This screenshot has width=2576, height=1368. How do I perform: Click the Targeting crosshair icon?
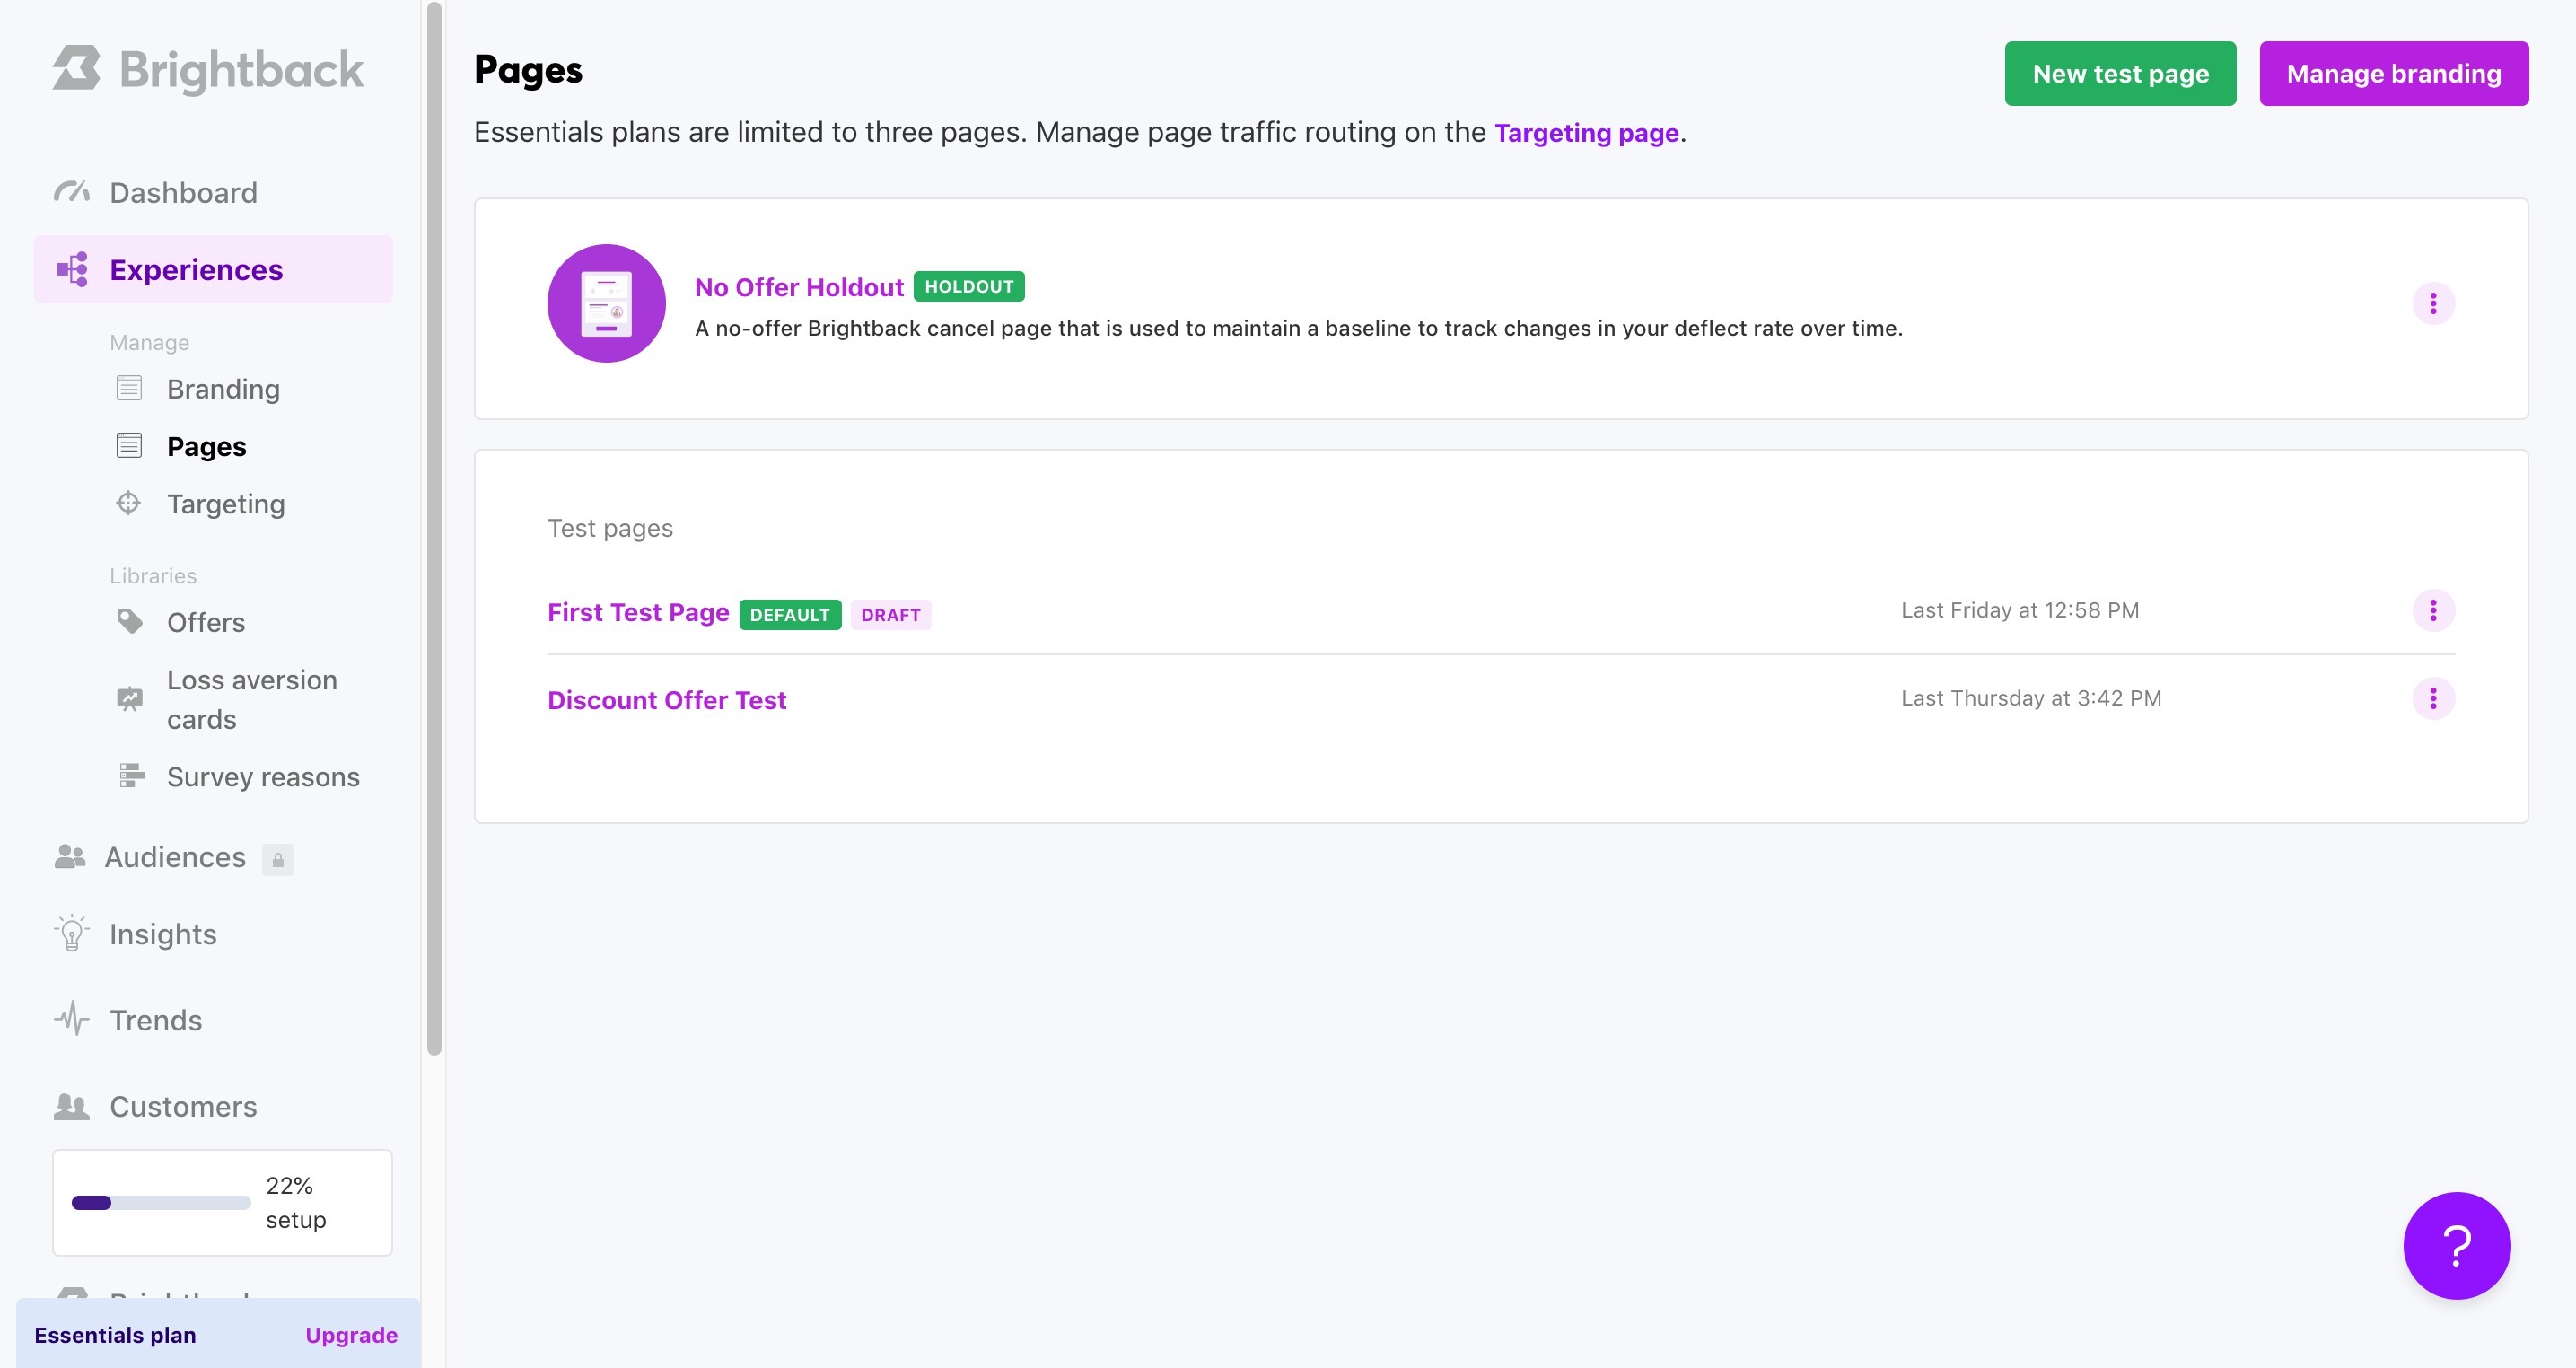(129, 502)
